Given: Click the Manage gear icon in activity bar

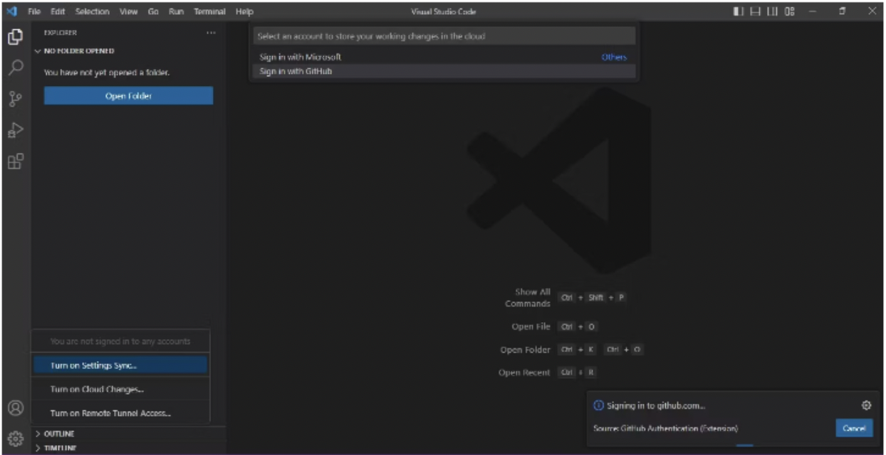Looking at the screenshot, I should (15, 438).
